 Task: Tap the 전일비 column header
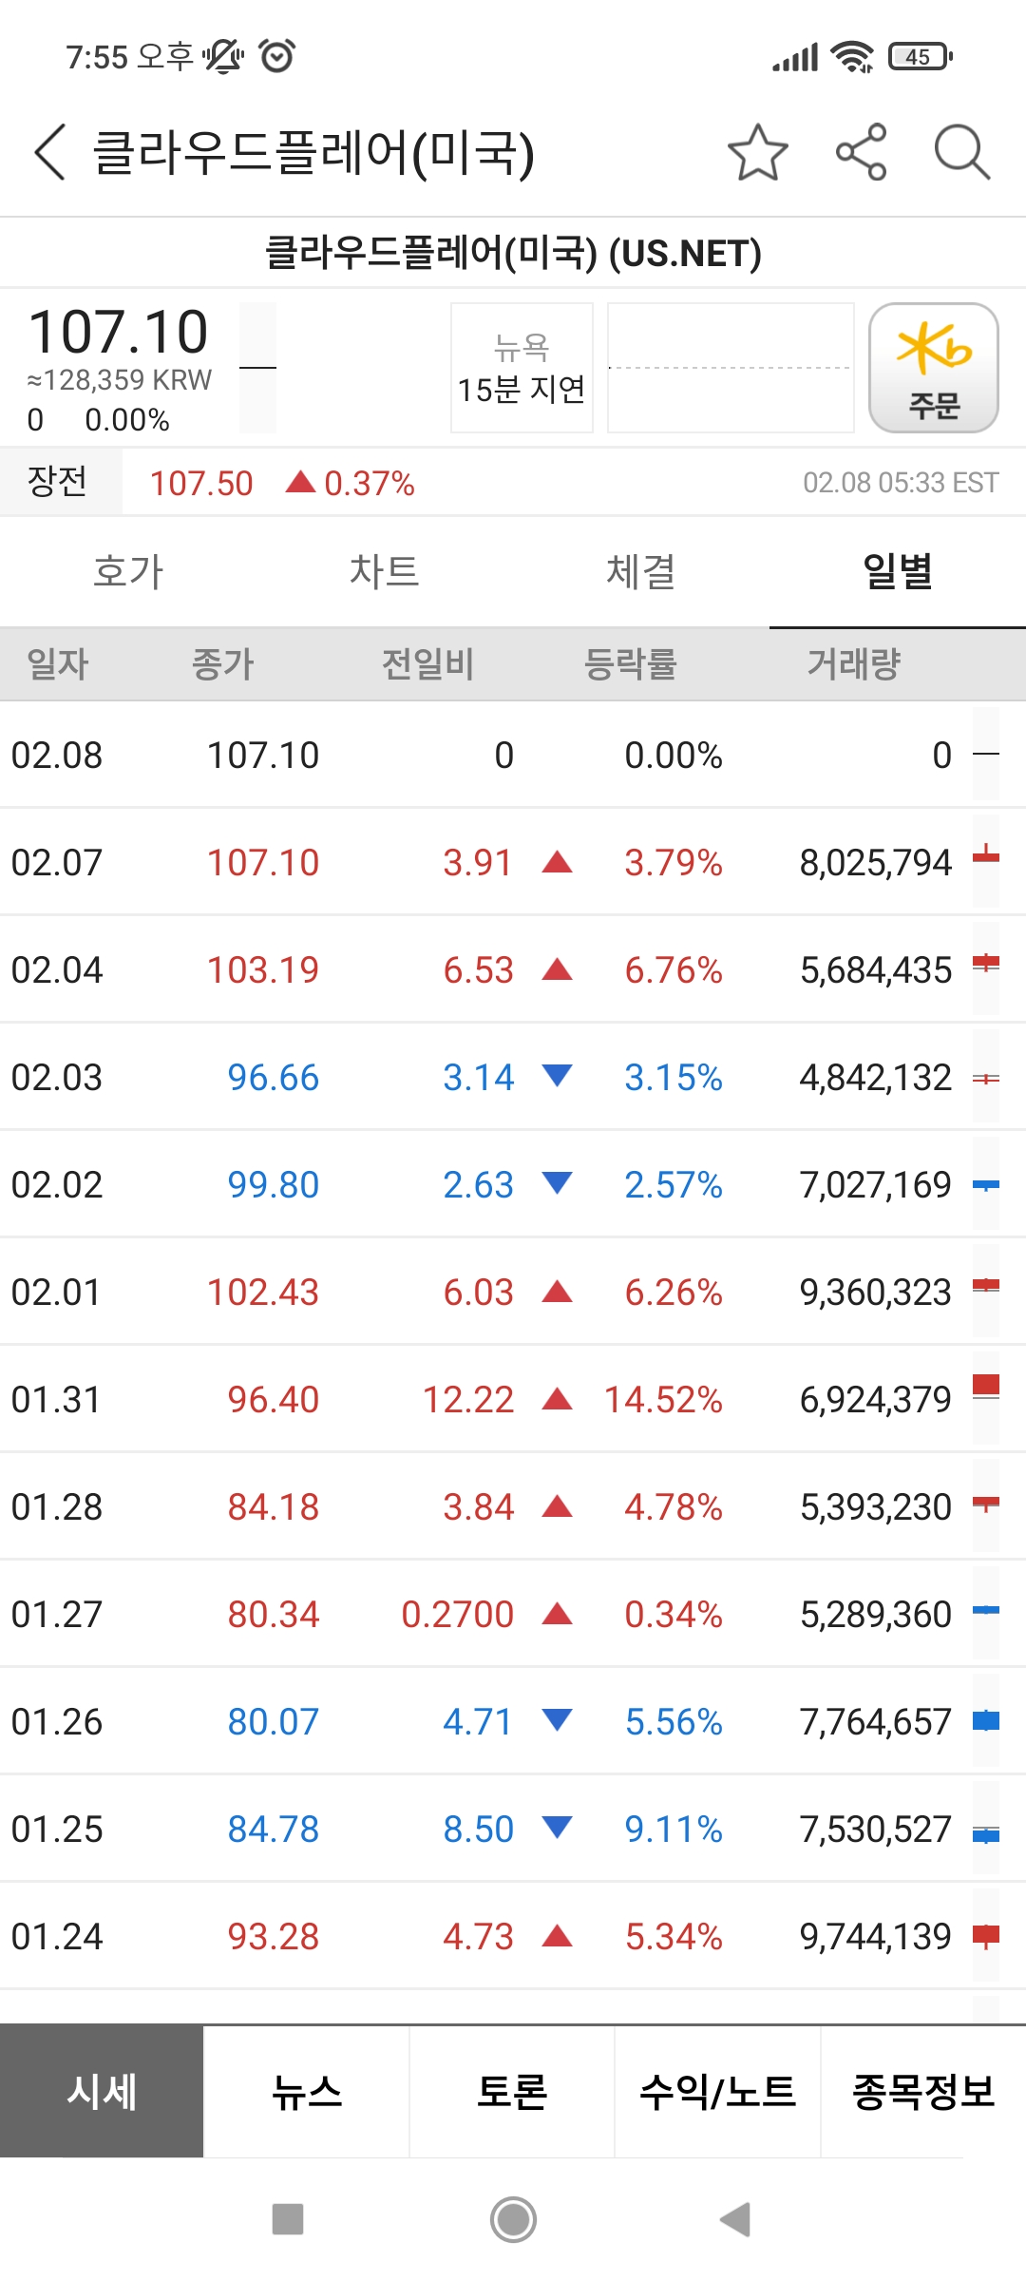[x=427, y=663]
